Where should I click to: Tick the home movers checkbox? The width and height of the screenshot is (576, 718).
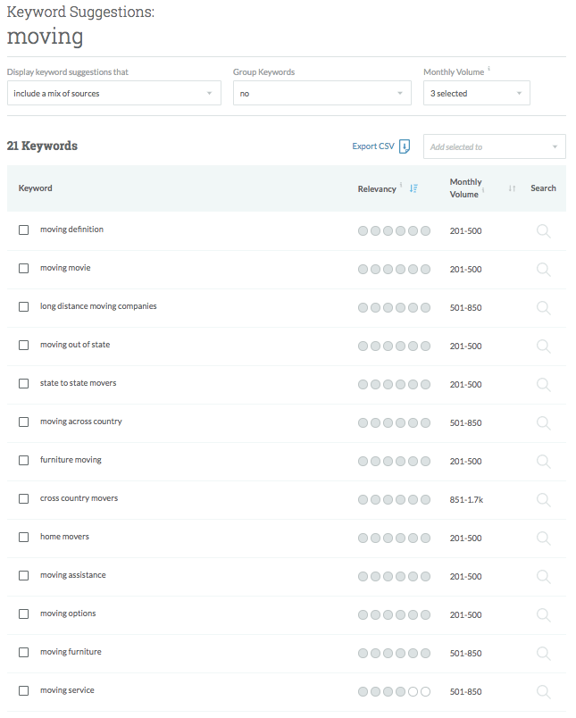coord(24,537)
